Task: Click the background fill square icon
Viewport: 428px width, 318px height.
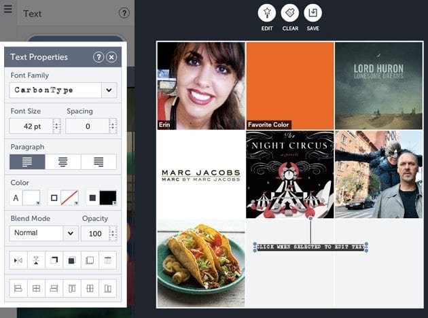Action: tap(92, 198)
